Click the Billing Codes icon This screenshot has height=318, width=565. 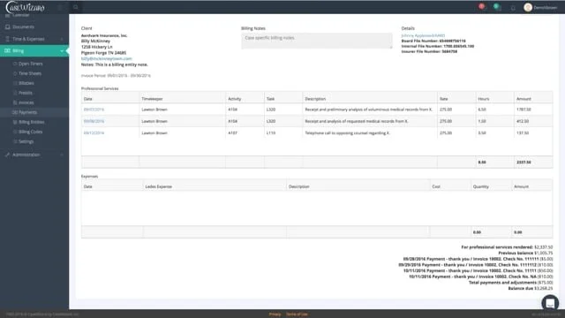[15, 132]
